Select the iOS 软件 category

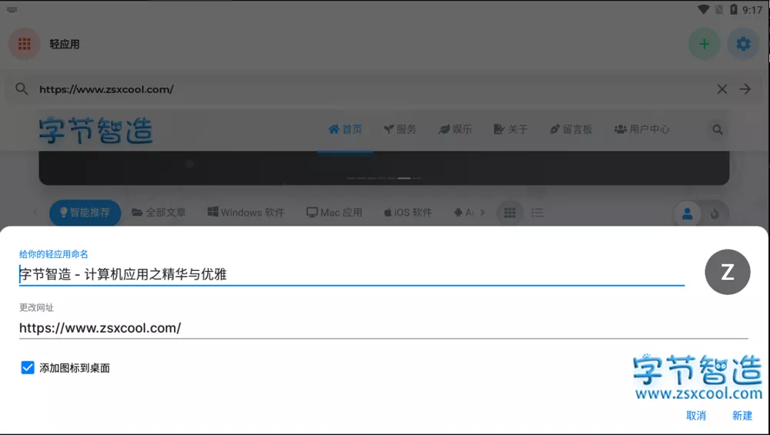407,212
